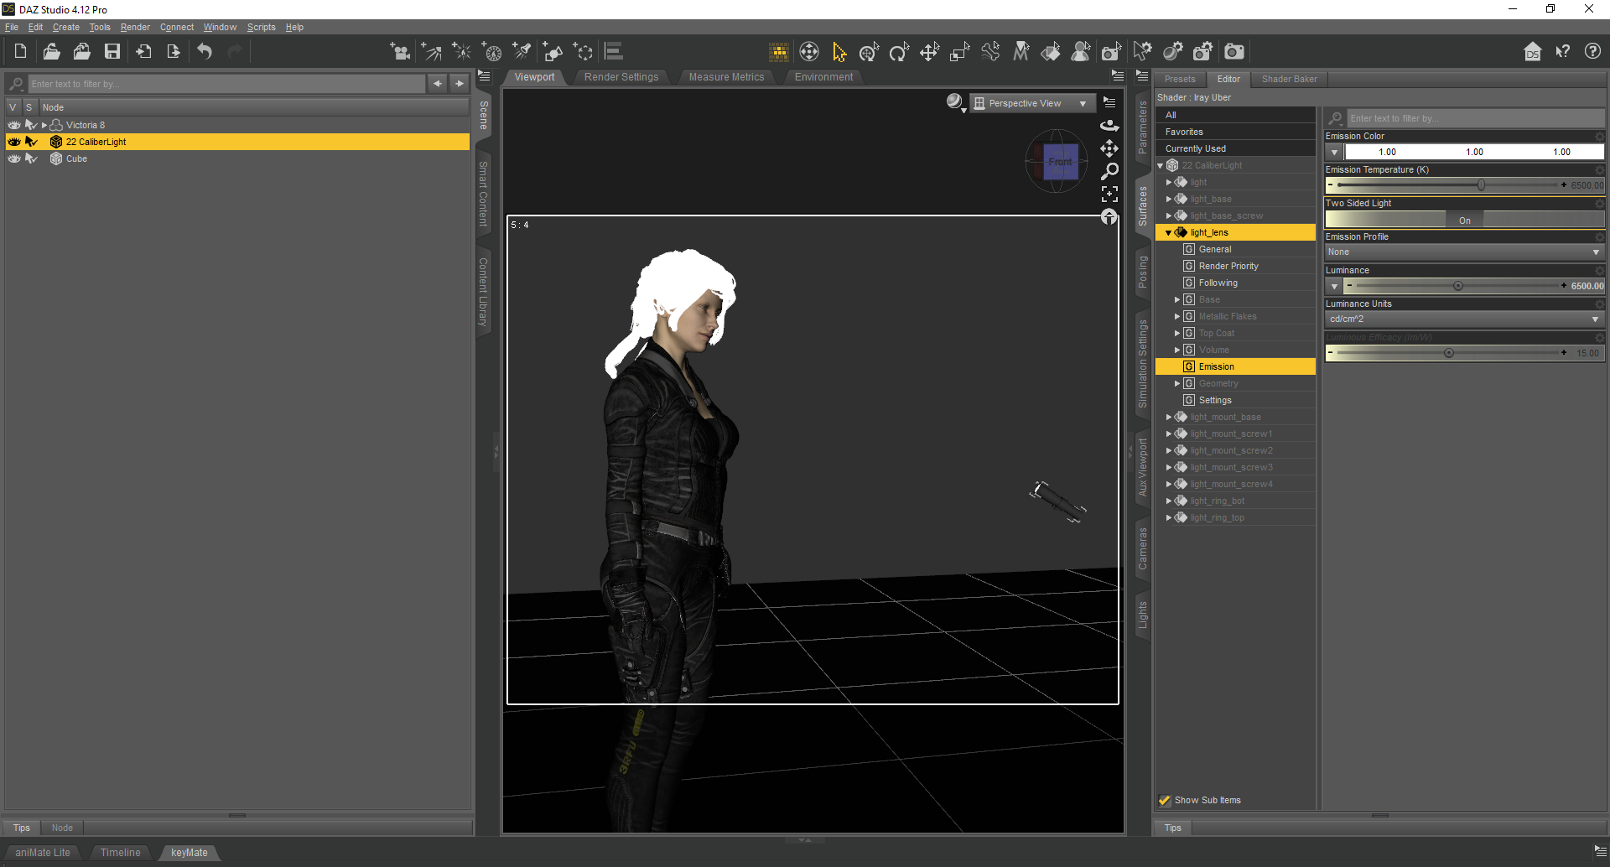Click the Undo arrow icon
Viewport: 1610px width, 867px height.
pyautogui.click(x=205, y=52)
